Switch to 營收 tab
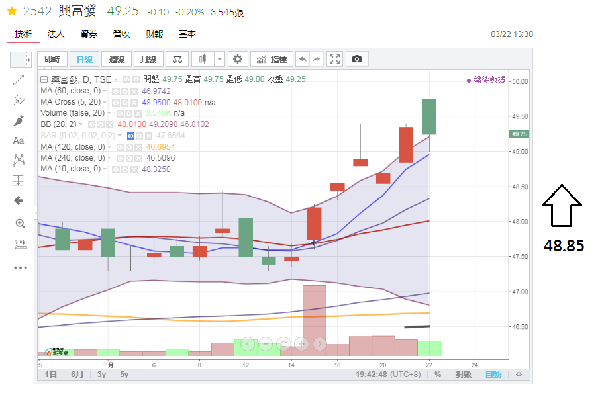The width and height of the screenshot is (596, 397). point(122,34)
